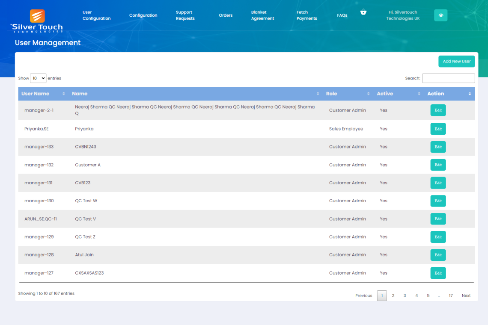488x325 pixels.
Task: Open User Configuration menu
Action: tap(96, 15)
